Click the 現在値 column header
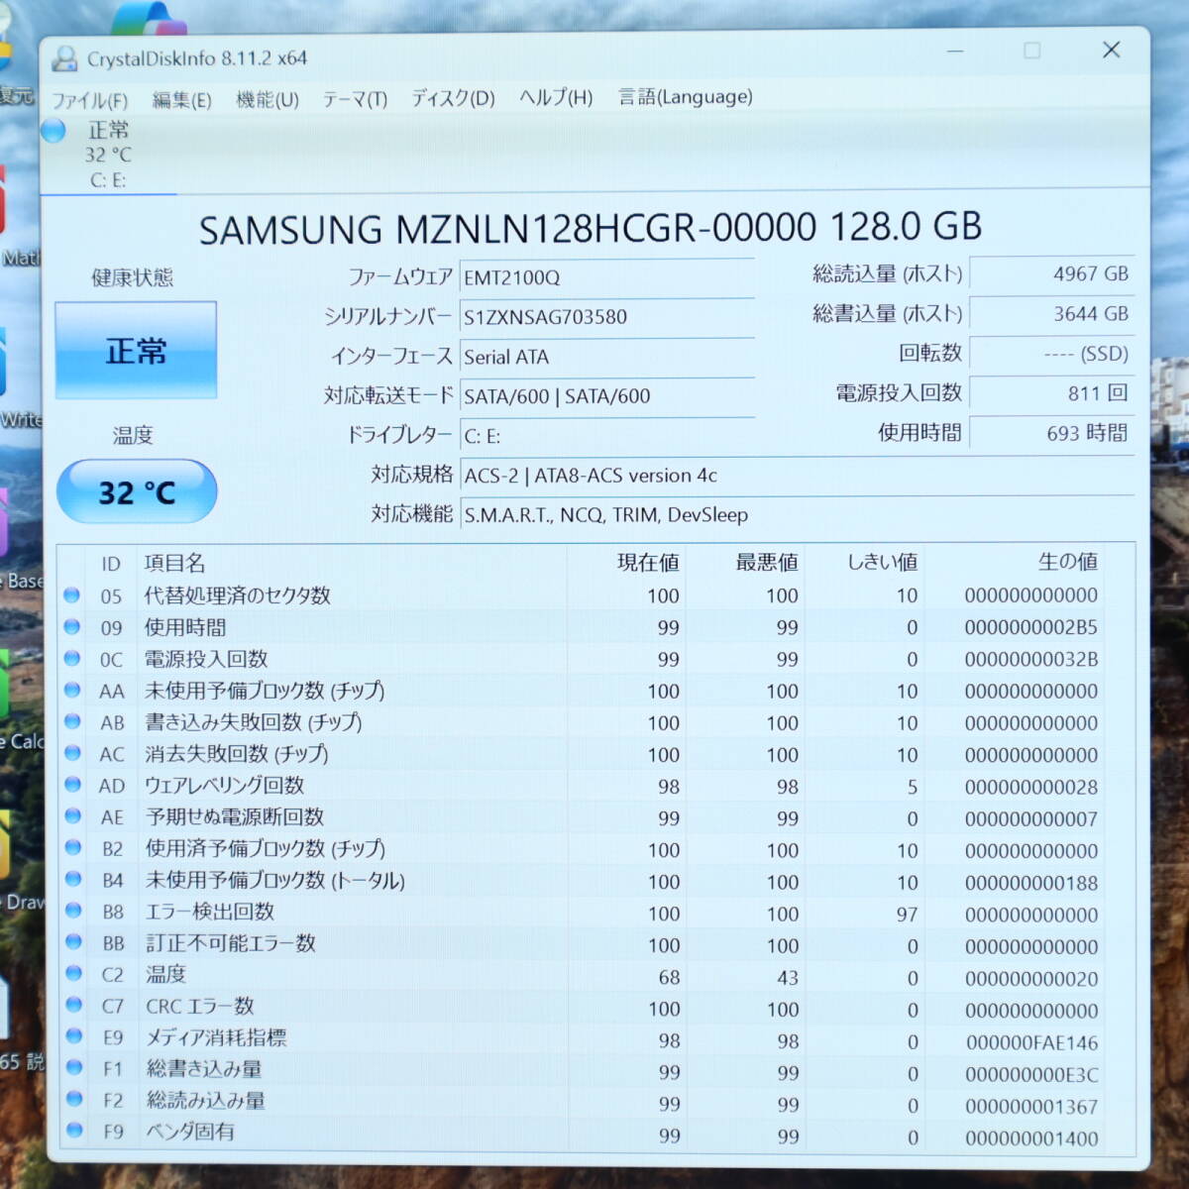The height and width of the screenshot is (1189, 1189). (x=648, y=563)
